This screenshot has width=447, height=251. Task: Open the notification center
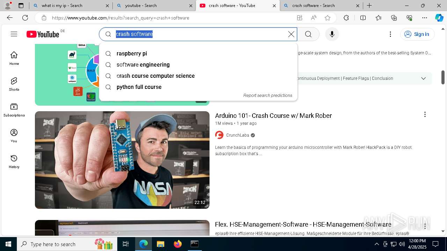coord(435,244)
